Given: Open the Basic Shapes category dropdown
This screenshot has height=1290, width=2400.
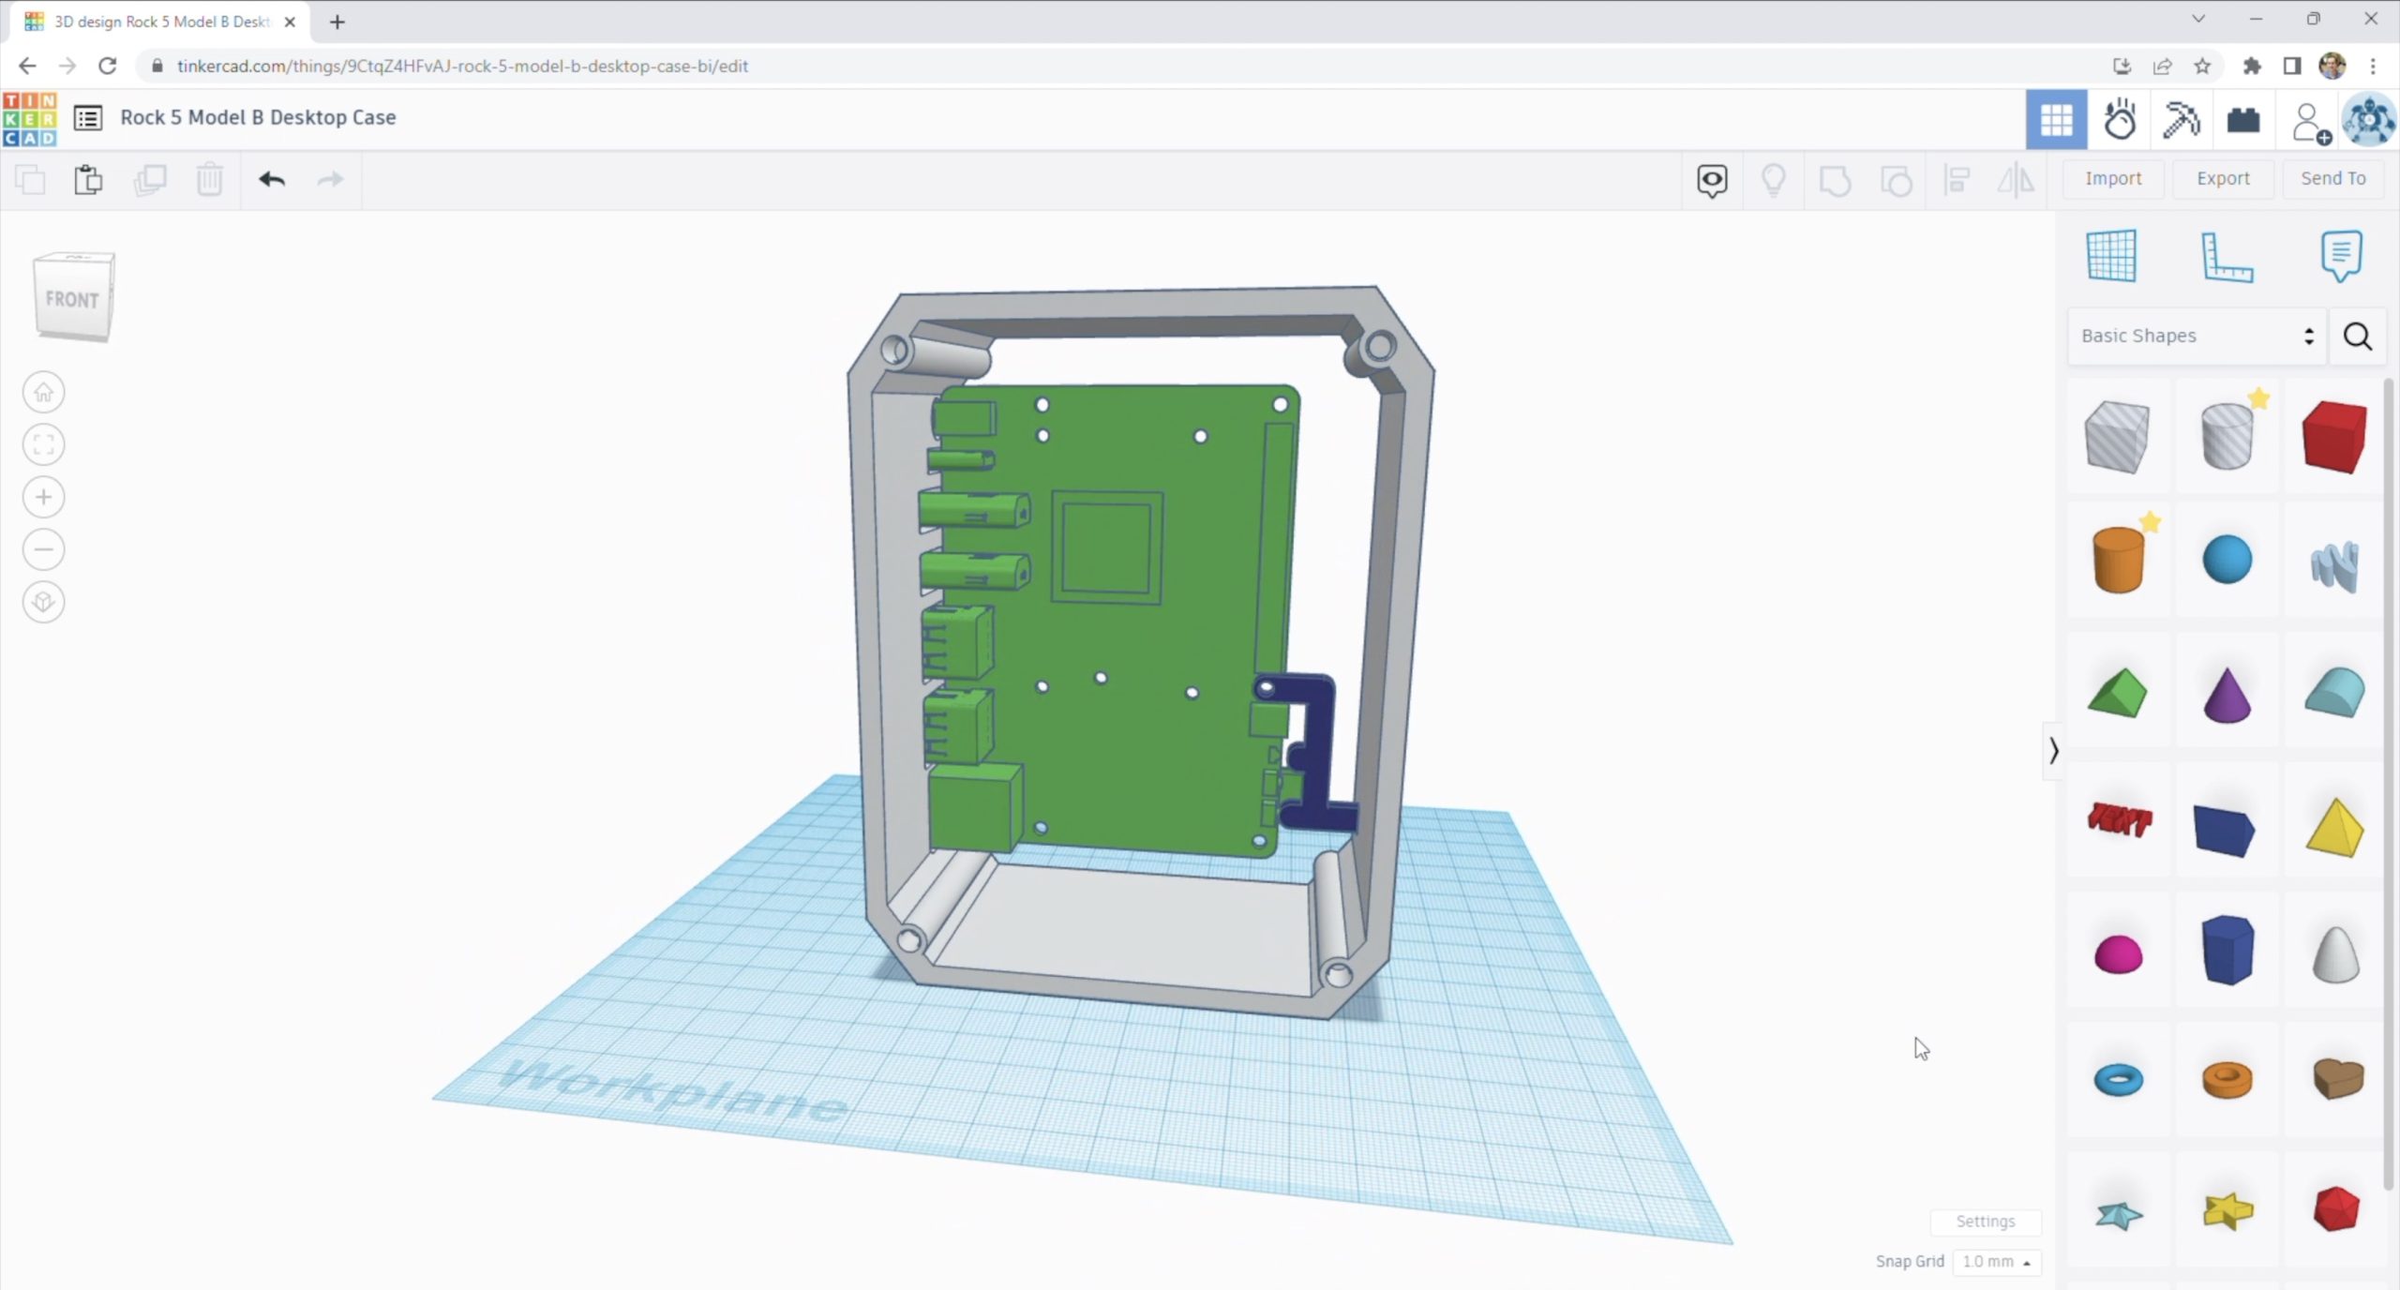Looking at the screenshot, I should point(2196,336).
